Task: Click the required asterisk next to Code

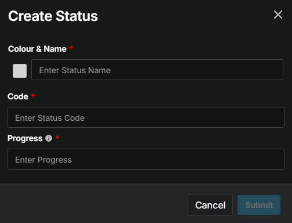Action: point(33,95)
